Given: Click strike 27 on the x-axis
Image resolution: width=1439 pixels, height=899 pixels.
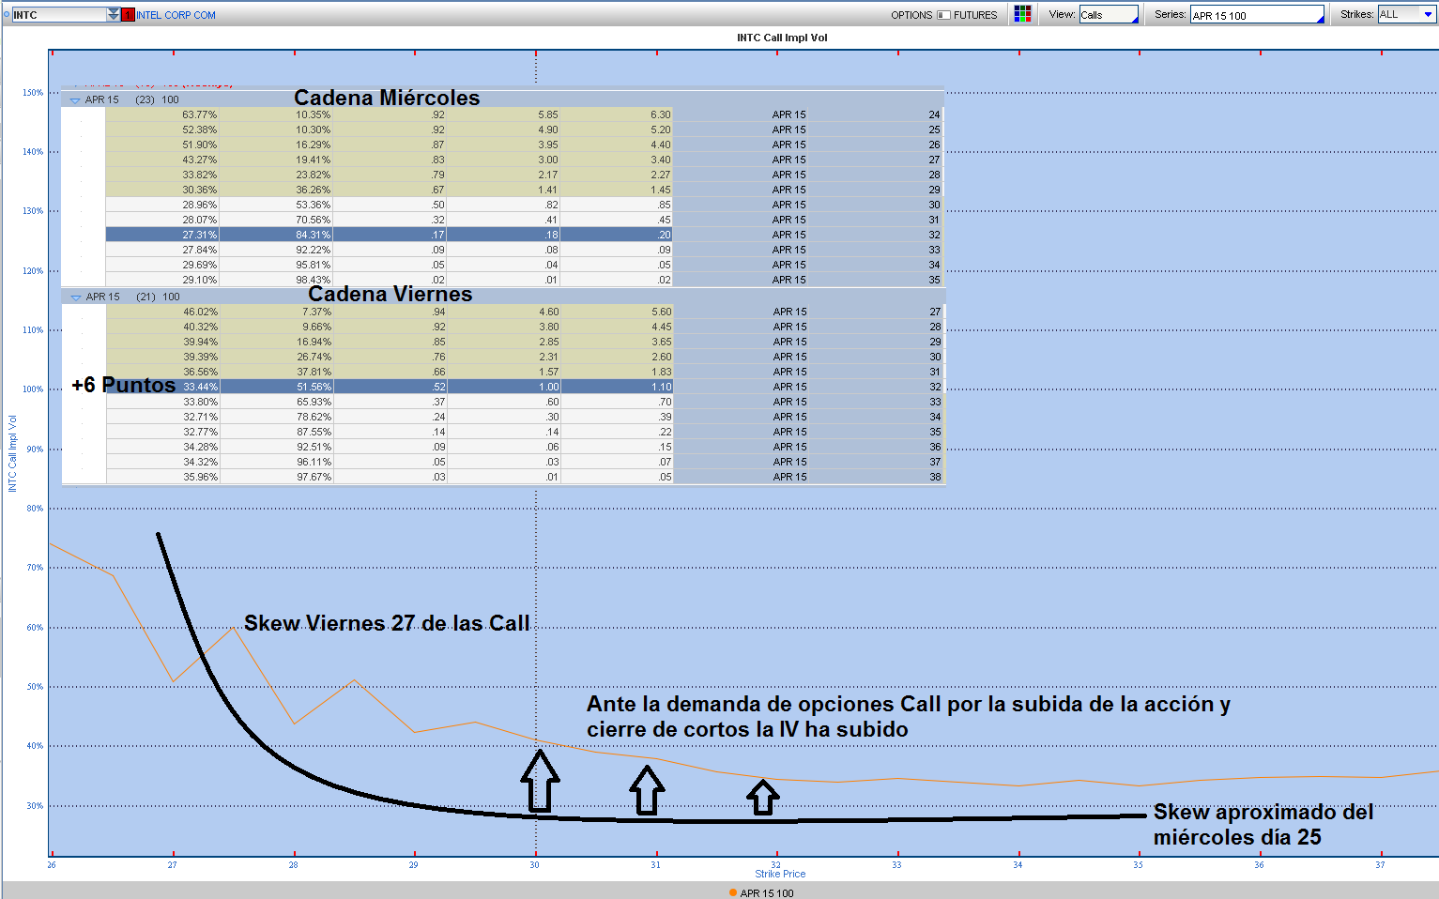Looking at the screenshot, I should (x=173, y=865).
